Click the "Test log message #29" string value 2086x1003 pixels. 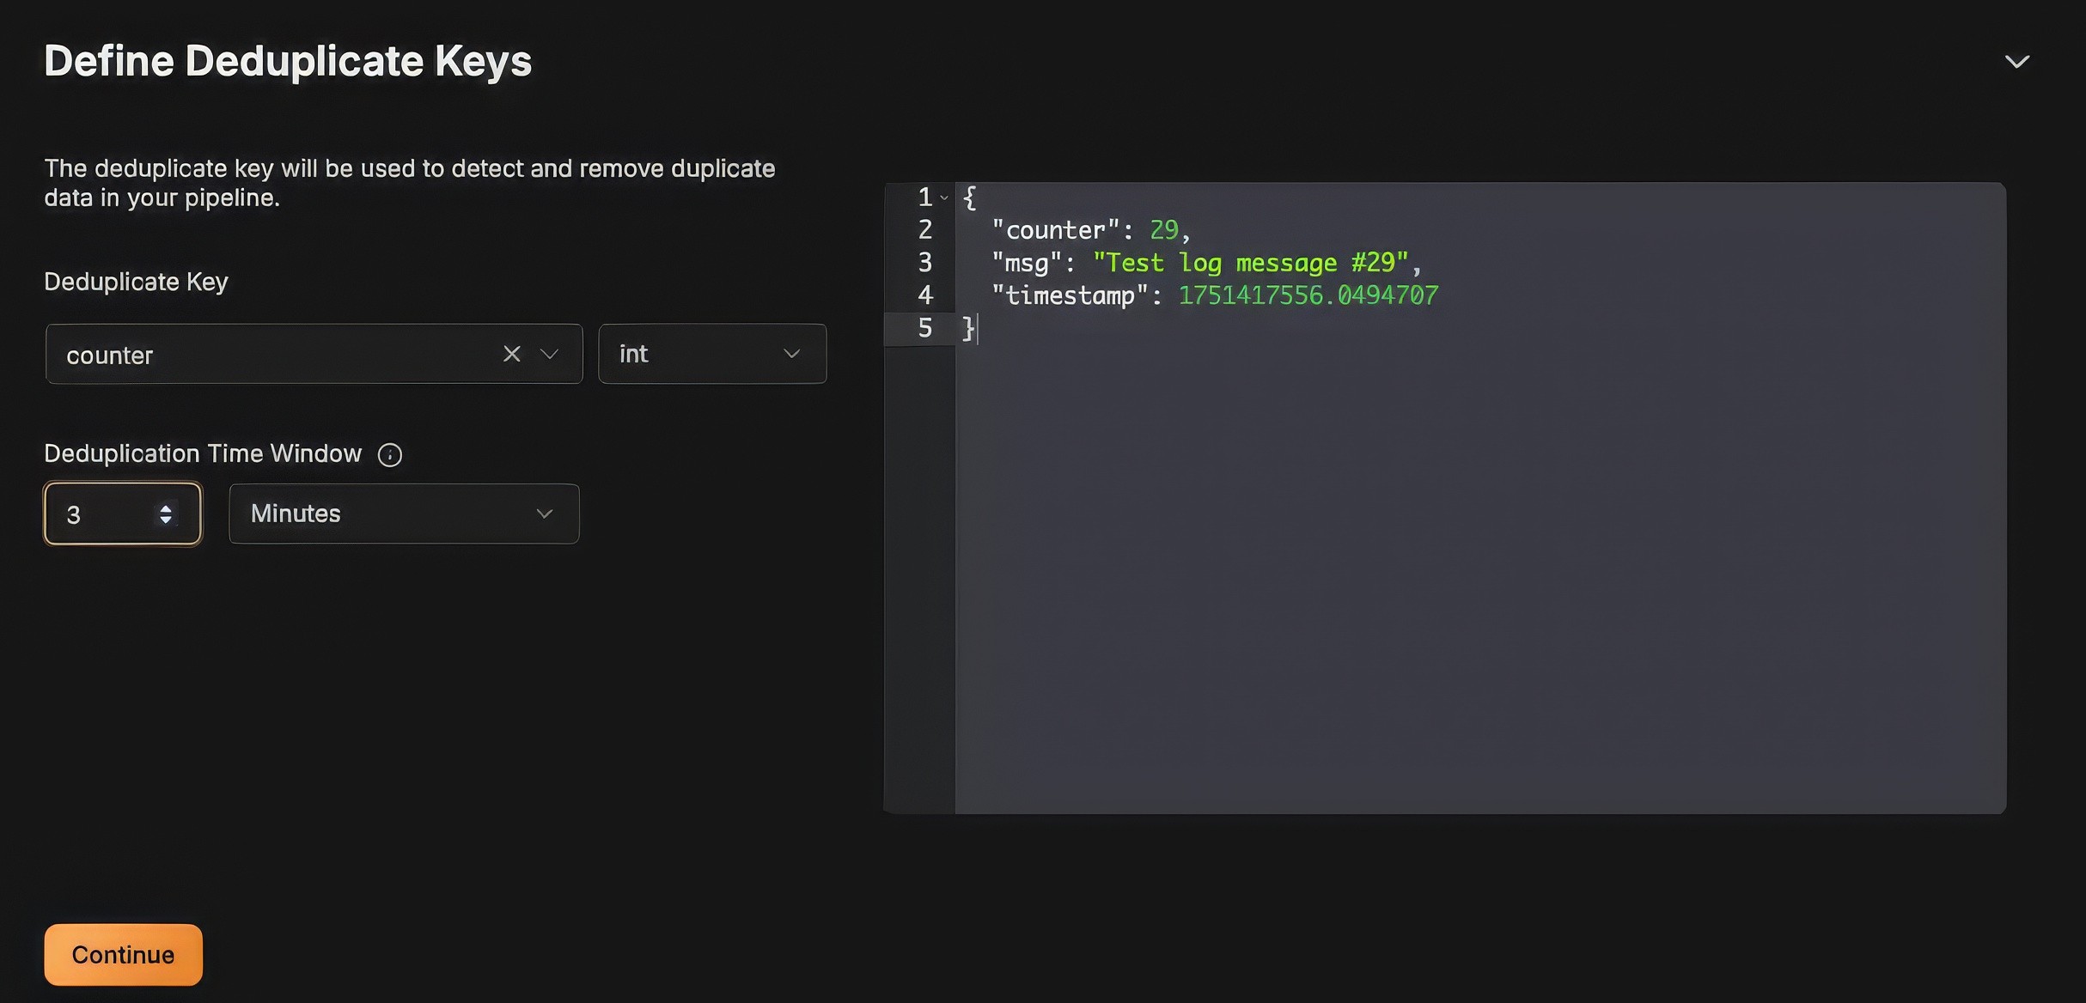coord(1250,263)
